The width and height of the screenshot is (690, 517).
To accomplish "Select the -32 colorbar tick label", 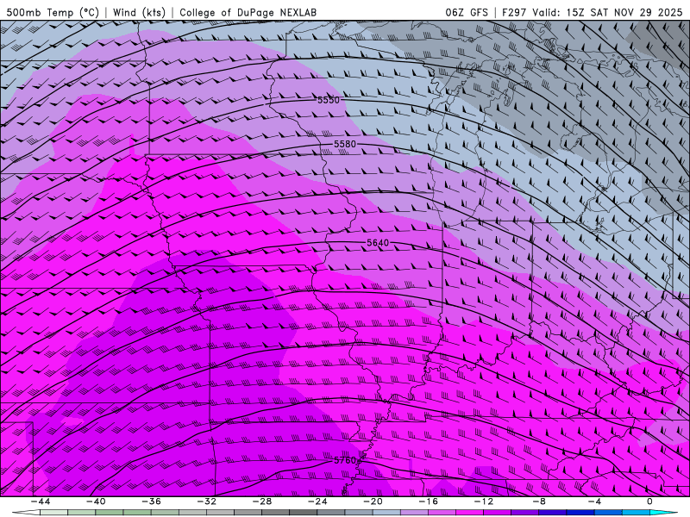I will [x=206, y=501].
